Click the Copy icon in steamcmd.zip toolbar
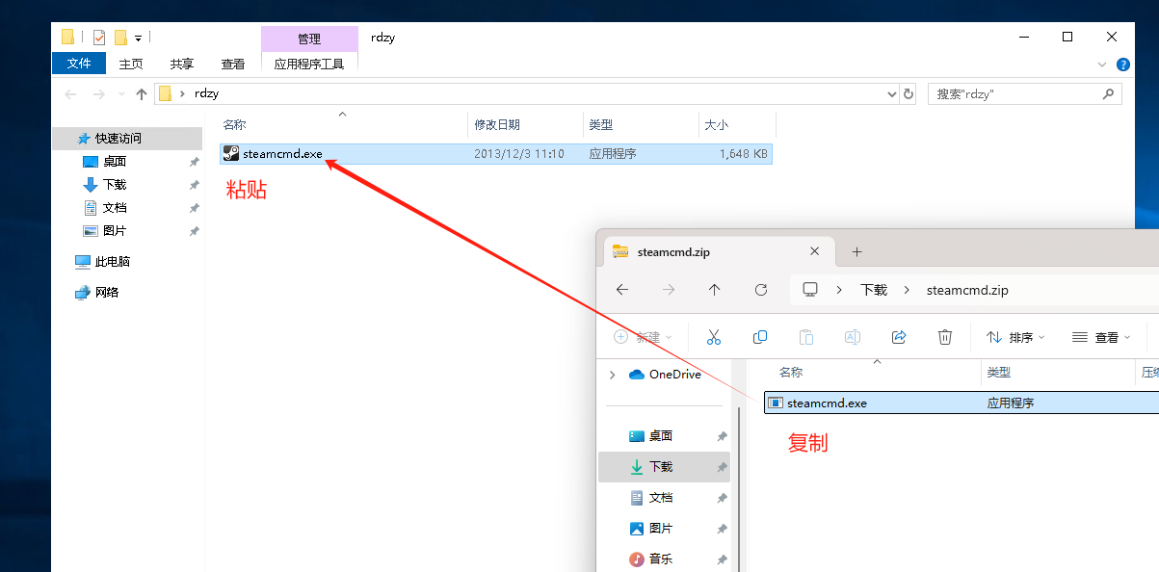 [x=760, y=337]
